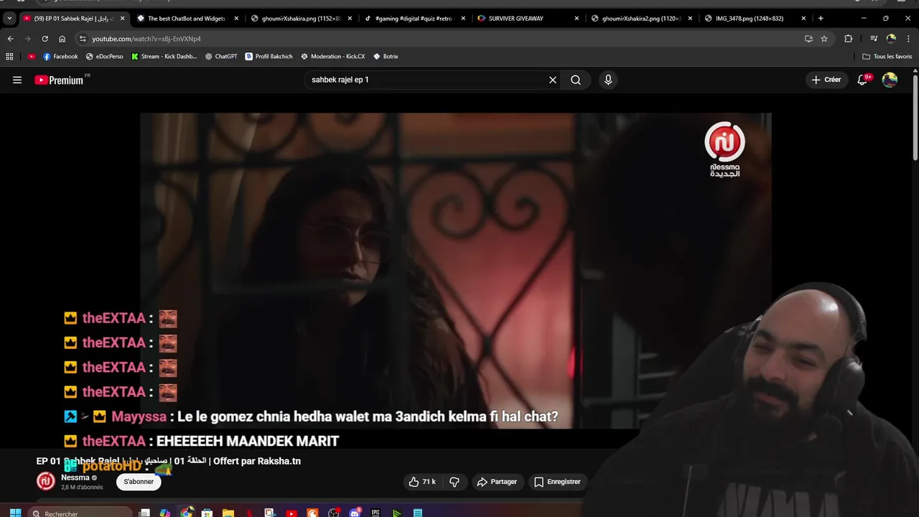Switch to the IMG_3478.png tab
Image resolution: width=919 pixels, height=517 pixels.
coord(754,18)
